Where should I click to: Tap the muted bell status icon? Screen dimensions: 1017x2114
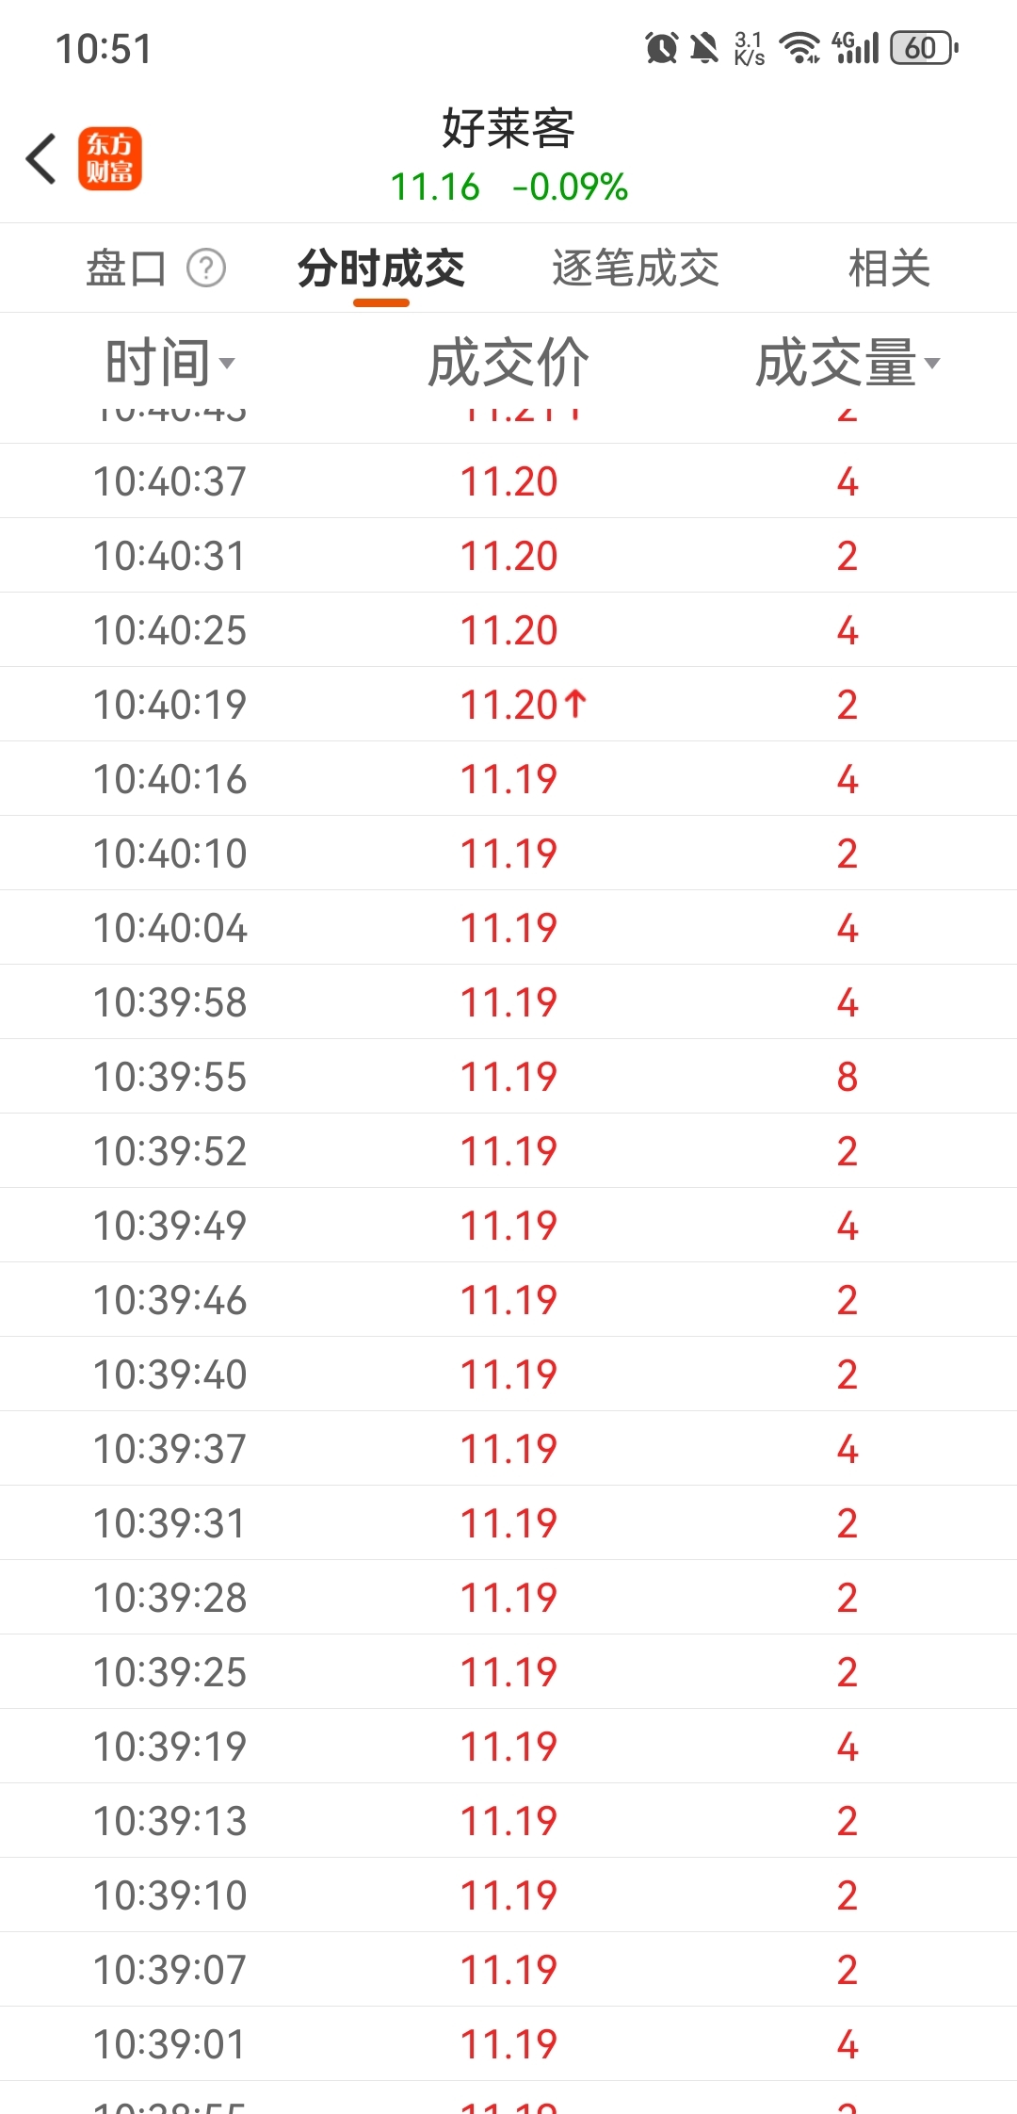point(703,47)
